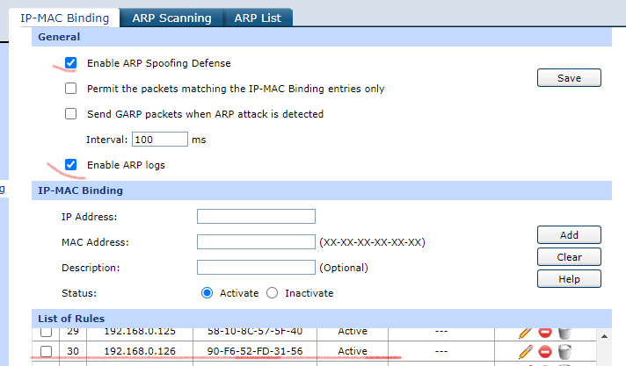Screen dimensions: 626x366
Task: Click the MAC Address input field
Action: (256, 242)
